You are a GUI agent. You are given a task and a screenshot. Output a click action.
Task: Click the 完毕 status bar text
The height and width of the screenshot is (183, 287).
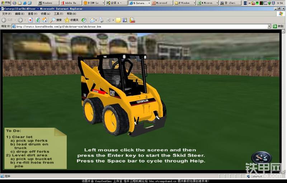7,176
